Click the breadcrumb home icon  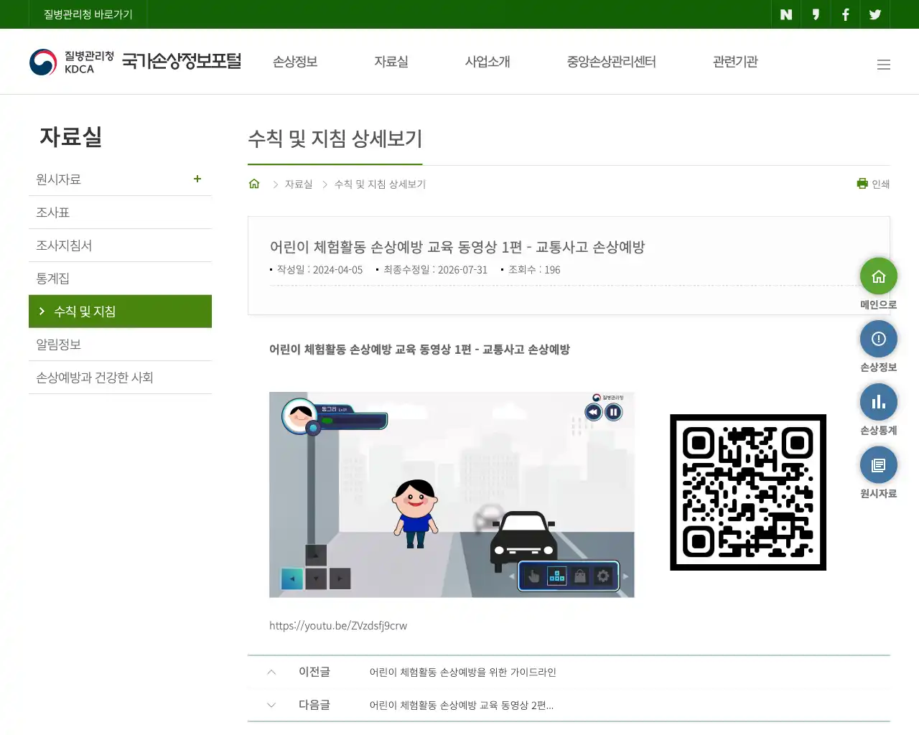pyautogui.click(x=254, y=184)
